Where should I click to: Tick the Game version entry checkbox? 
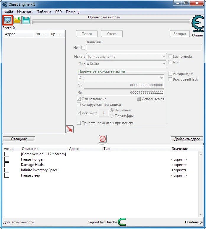click(7, 154)
